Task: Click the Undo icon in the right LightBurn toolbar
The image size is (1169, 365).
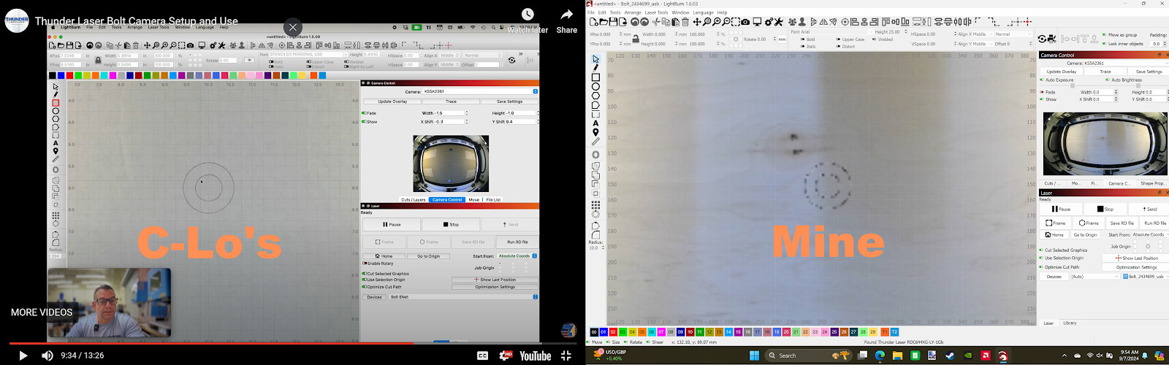Action: coord(635,22)
